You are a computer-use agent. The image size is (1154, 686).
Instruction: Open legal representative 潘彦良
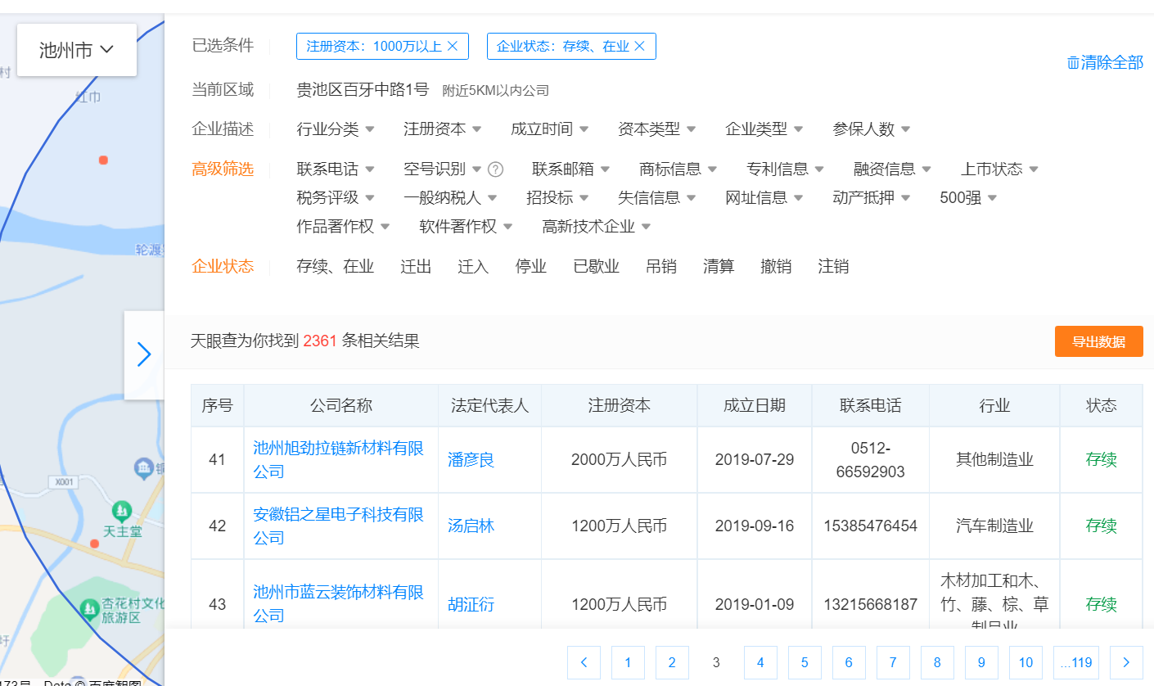tap(471, 459)
